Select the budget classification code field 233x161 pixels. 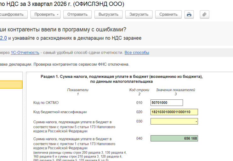coord(174,112)
